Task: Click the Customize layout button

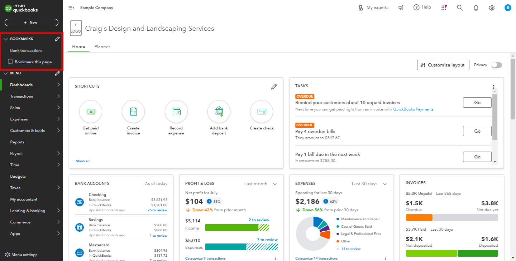Action: tap(443, 65)
